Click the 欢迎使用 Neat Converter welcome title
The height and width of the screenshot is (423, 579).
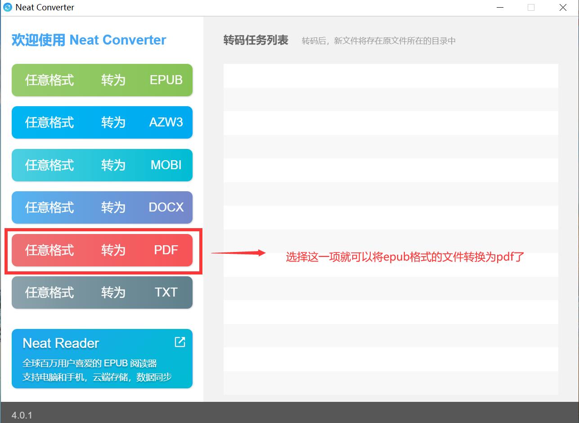[x=88, y=40]
